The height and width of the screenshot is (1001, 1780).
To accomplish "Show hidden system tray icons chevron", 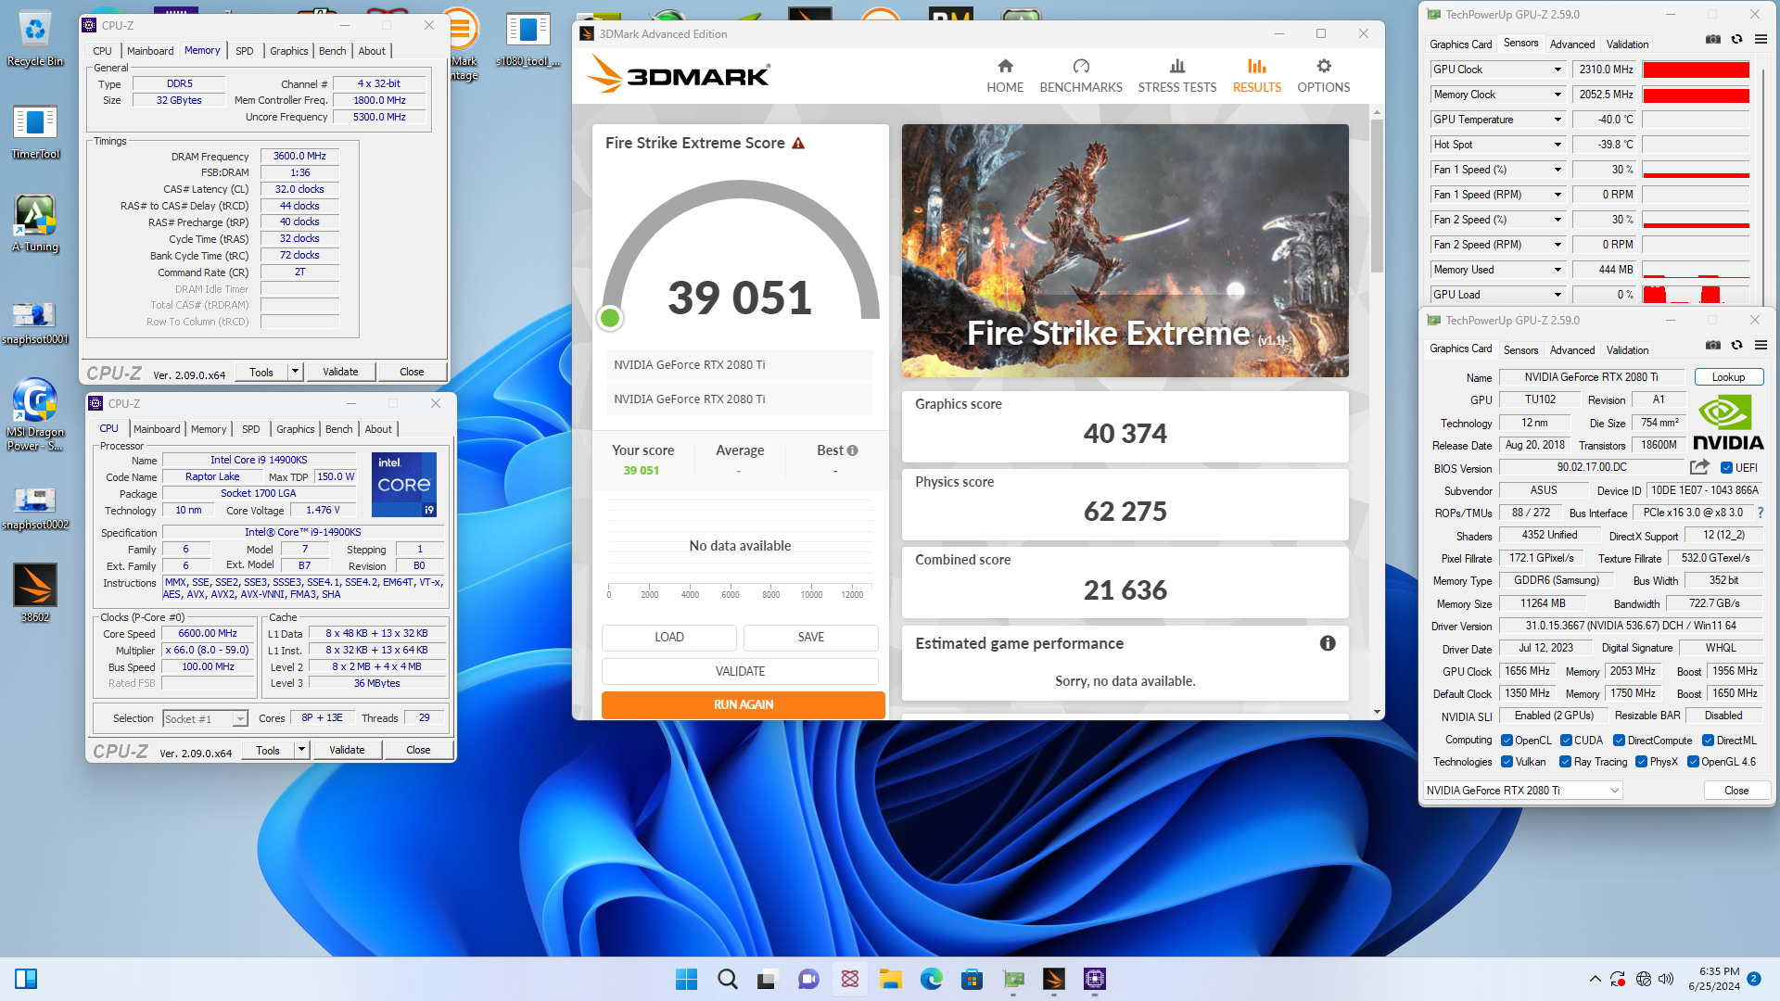I will [1595, 979].
